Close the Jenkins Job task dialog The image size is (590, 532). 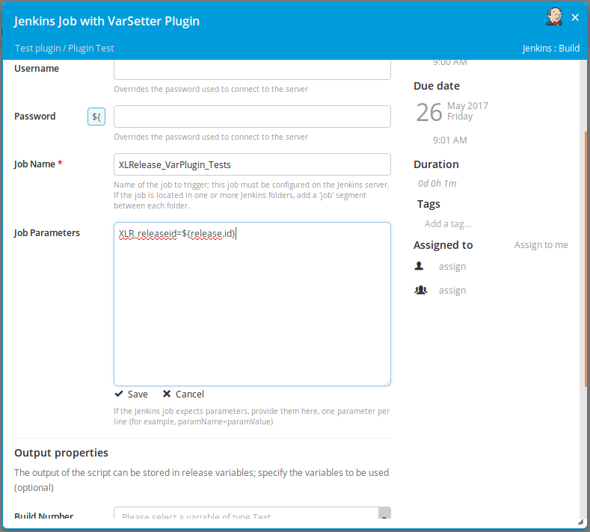575,17
